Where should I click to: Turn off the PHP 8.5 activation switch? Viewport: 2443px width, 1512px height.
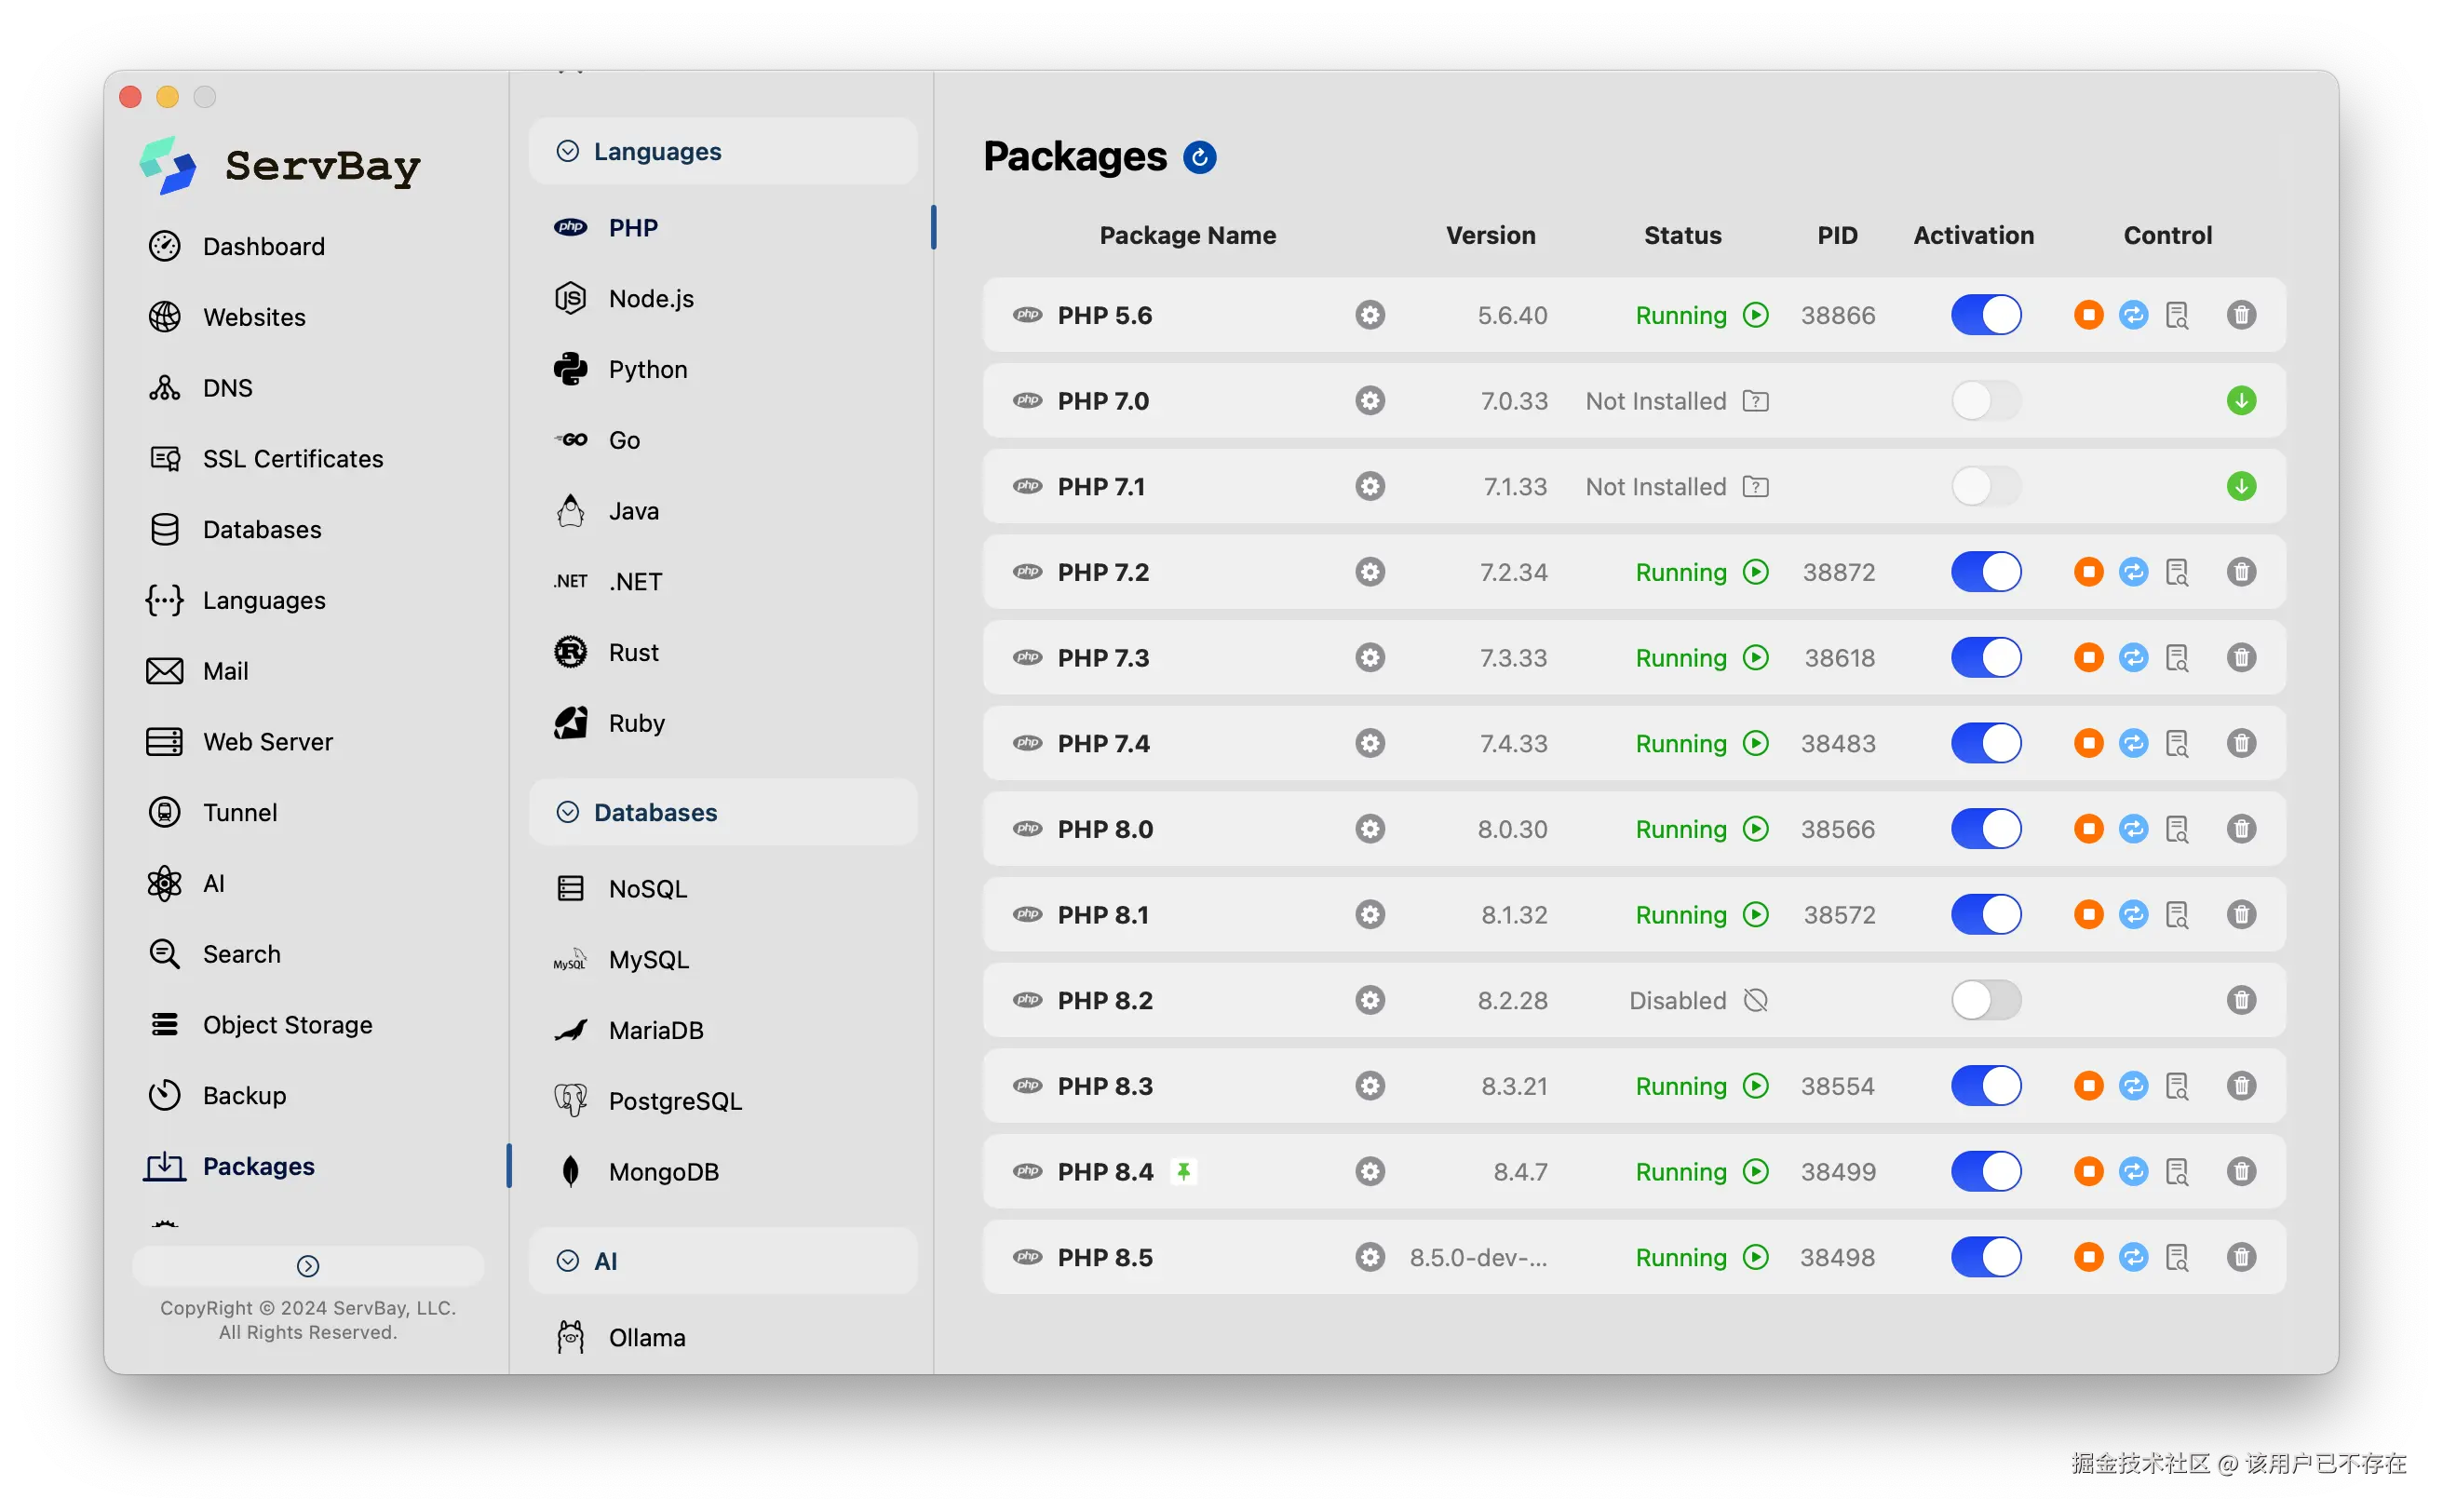[x=1986, y=1257]
